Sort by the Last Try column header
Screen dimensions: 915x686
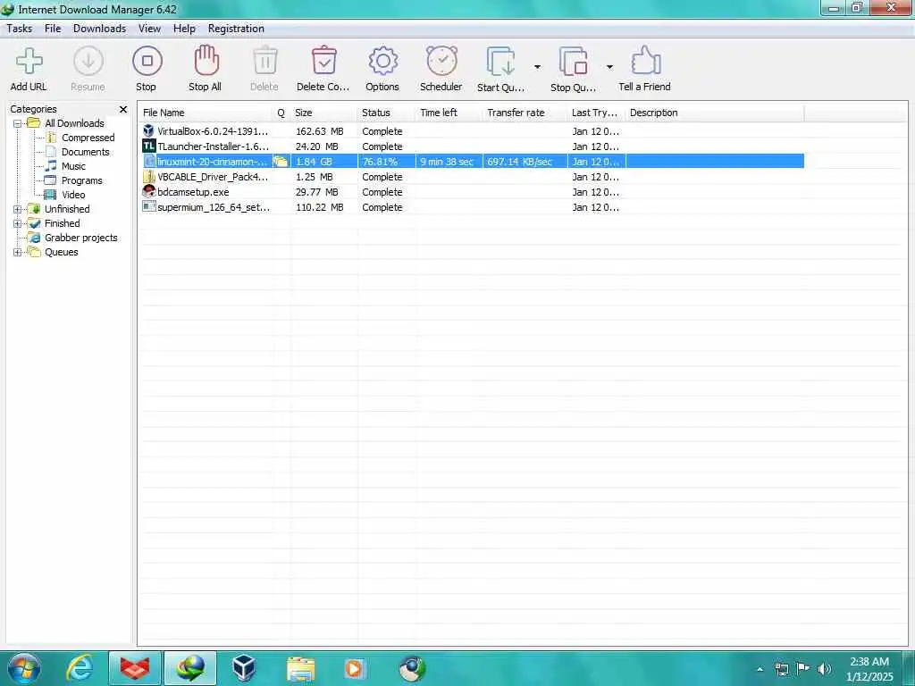[x=596, y=113]
